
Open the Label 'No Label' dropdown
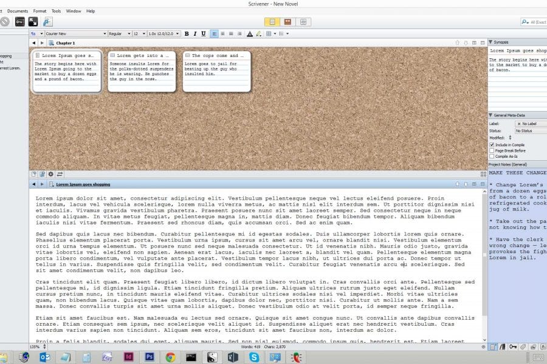531,124
